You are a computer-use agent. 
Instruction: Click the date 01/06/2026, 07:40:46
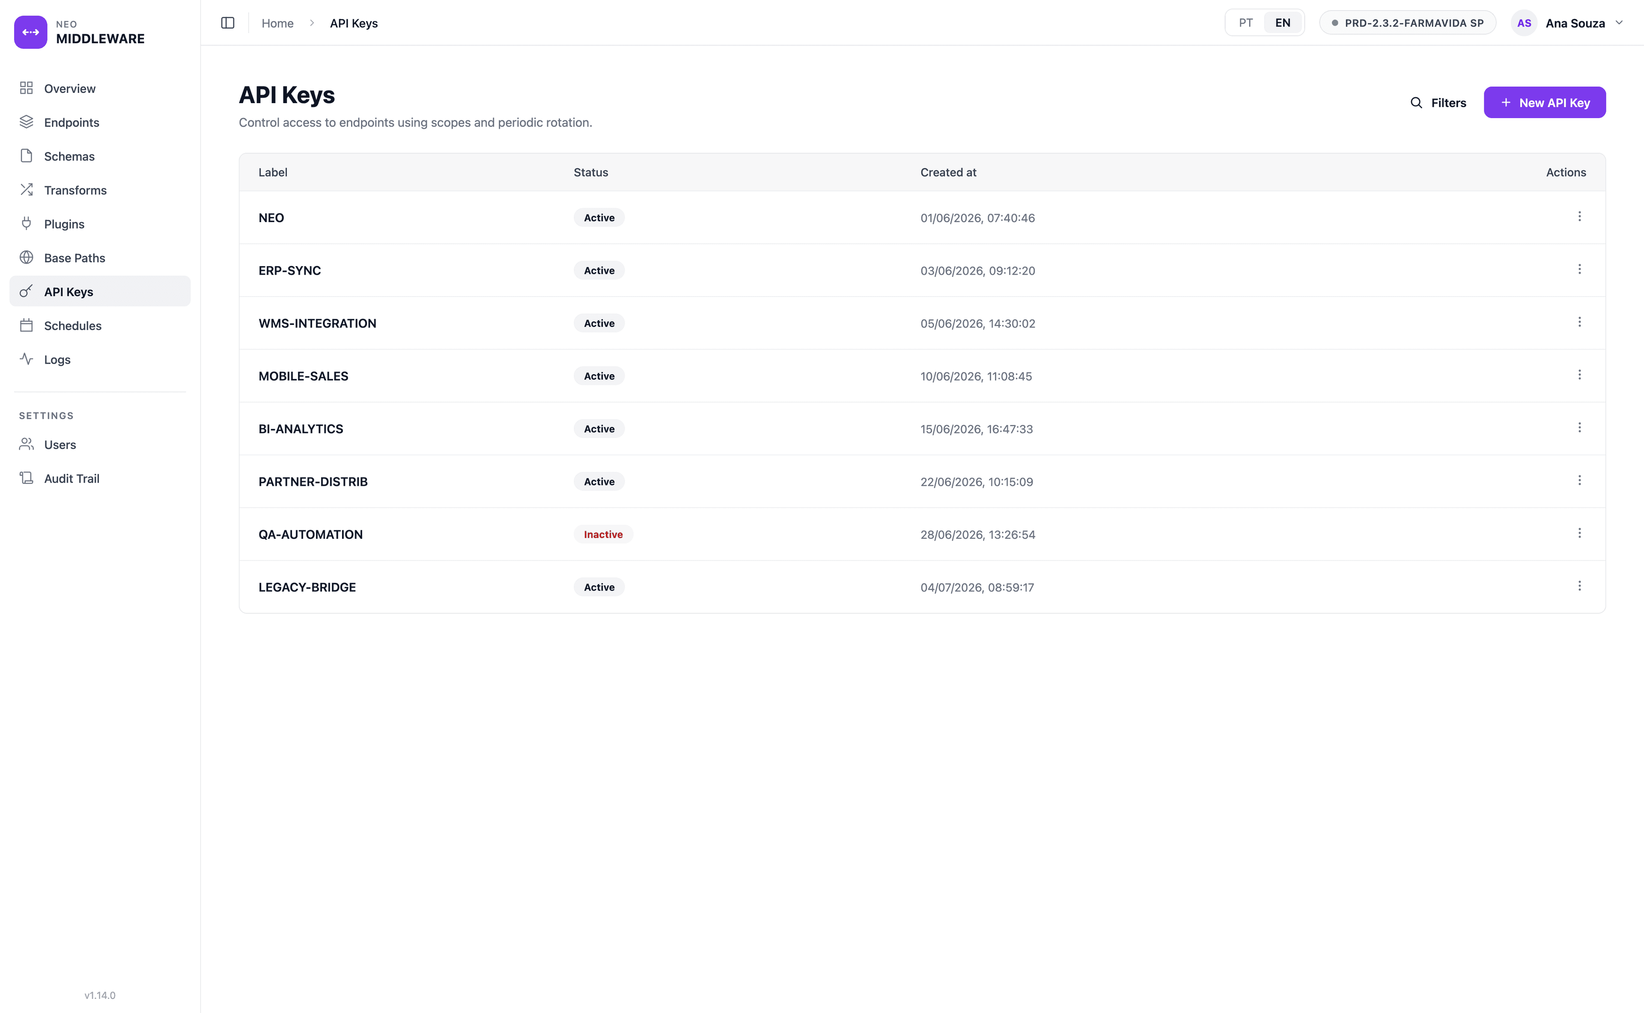[978, 218]
